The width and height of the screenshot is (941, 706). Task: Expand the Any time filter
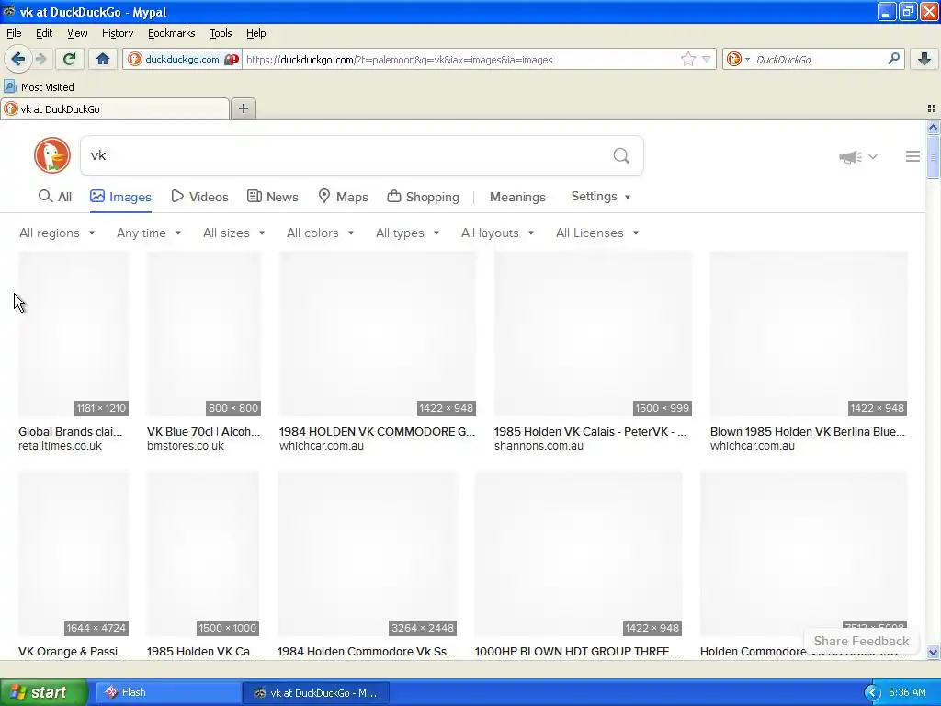pos(149,233)
